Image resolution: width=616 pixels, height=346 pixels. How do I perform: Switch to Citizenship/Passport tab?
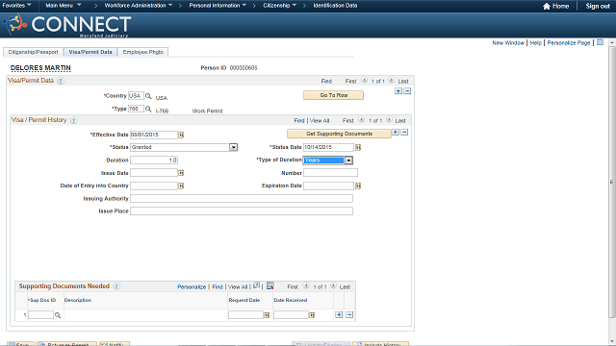33,52
